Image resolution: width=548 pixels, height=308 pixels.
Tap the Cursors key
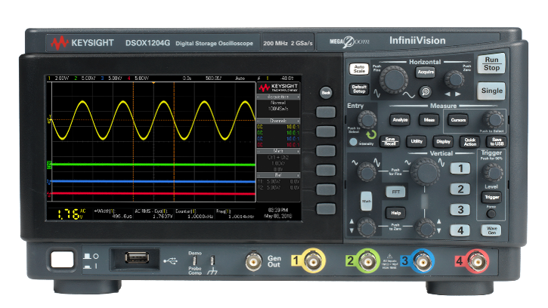[458, 120]
